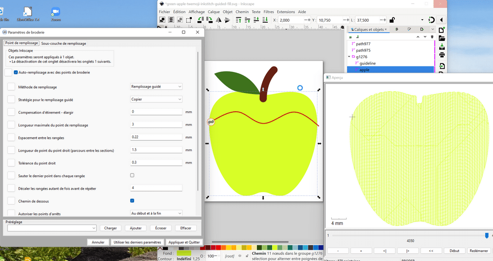
Task: Click the Print icon
Action: [442, 55]
